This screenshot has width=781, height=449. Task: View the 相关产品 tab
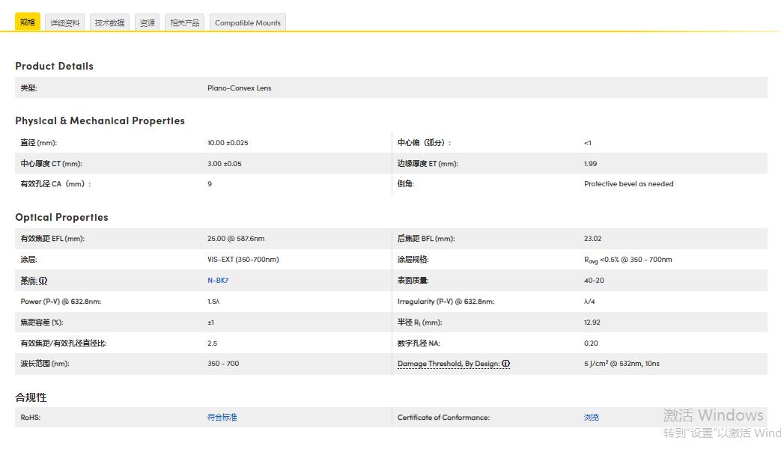point(184,23)
